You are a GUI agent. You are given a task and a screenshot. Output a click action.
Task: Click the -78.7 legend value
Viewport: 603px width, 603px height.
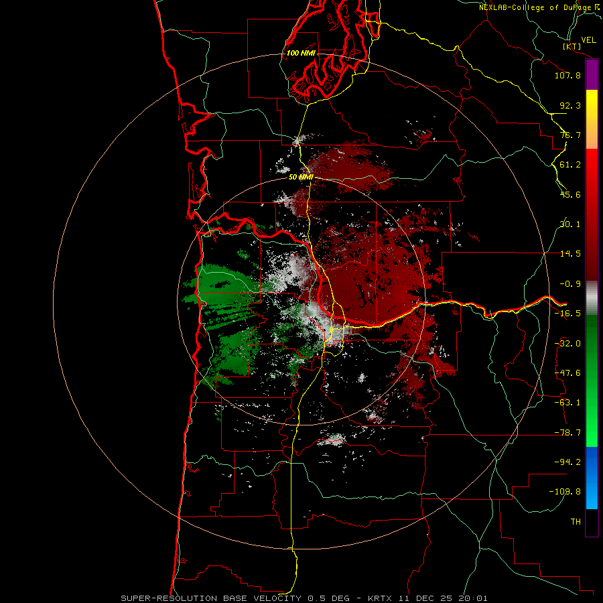(x=567, y=433)
